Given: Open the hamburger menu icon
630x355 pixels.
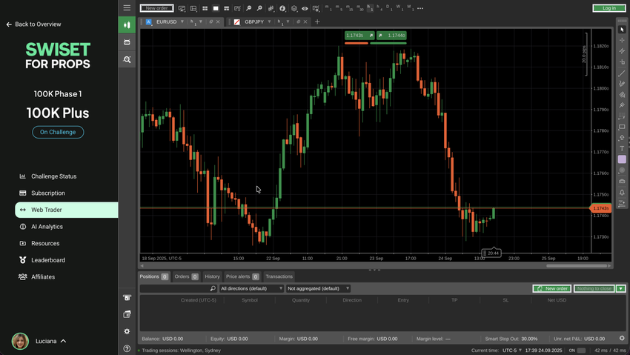Looking at the screenshot, I should [x=127, y=8].
